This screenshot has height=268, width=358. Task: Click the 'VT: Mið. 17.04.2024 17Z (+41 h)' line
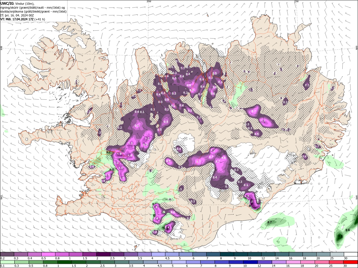[x=23, y=19]
